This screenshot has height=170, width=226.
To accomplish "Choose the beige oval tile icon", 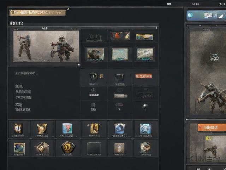I will (x=119, y=148).
